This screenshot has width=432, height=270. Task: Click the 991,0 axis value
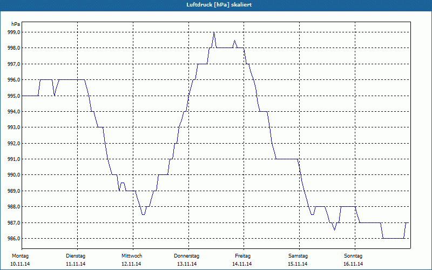pos(14,159)
